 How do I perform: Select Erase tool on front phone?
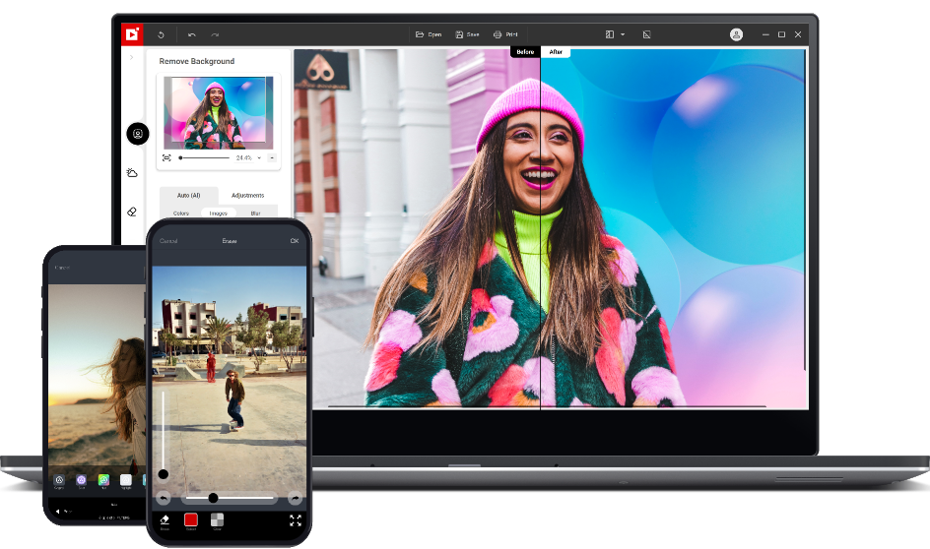click(165, 521)
